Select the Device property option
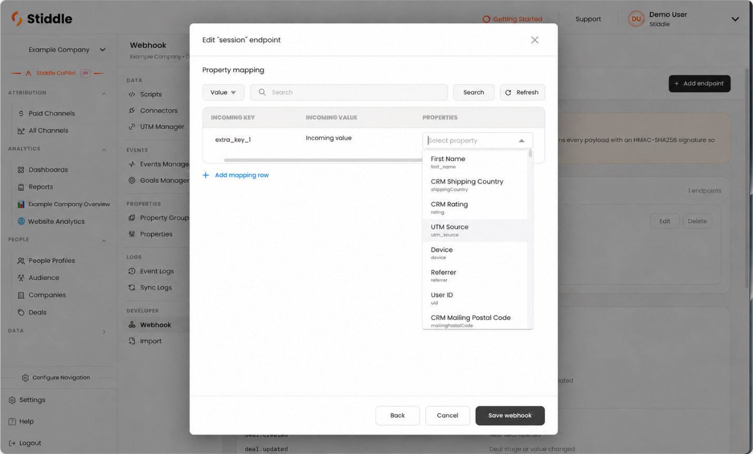The width and height of the screenshot is (753, 454). coord(475,253)
